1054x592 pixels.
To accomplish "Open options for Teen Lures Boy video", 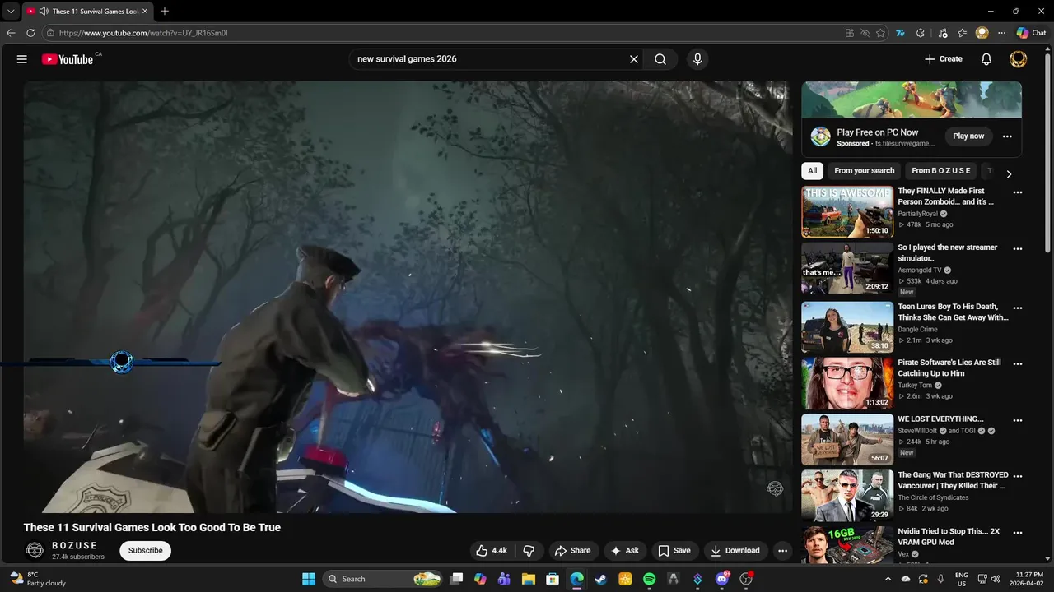I will coord(1018,308).
